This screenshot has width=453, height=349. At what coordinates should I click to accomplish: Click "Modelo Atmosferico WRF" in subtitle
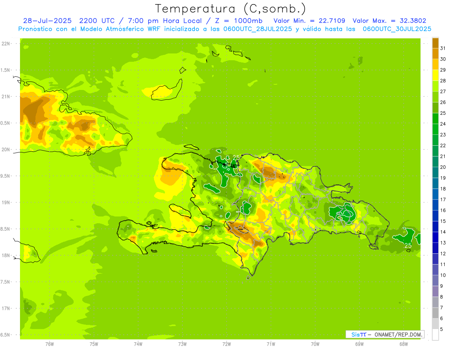[120, 29]
